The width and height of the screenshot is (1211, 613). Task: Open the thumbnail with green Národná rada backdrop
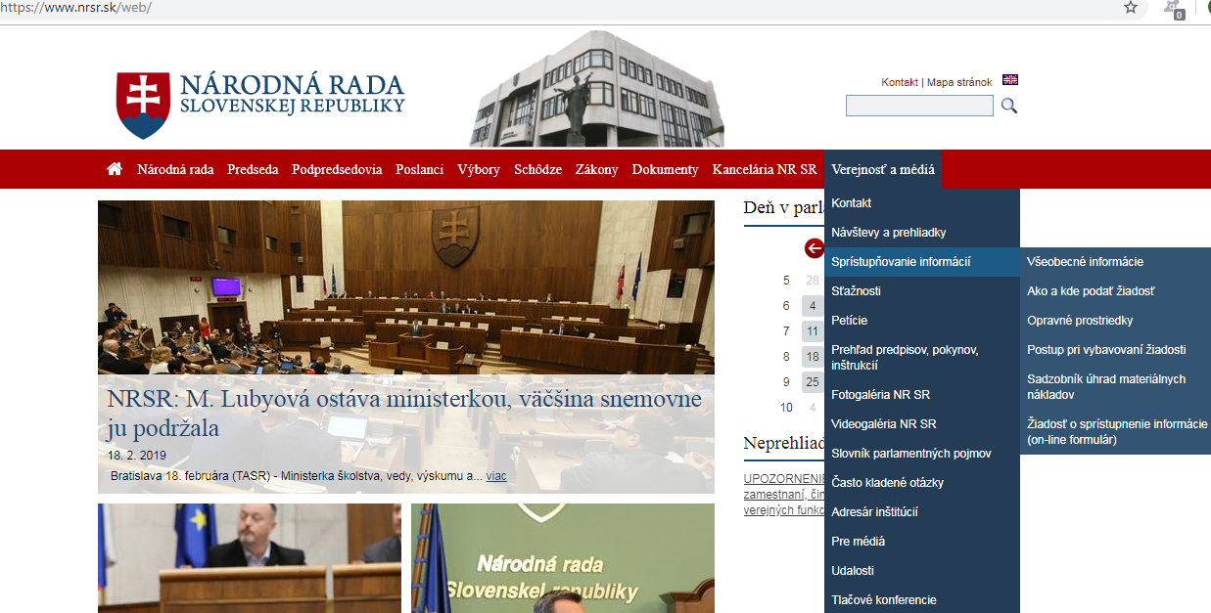(x=563, y=558)
